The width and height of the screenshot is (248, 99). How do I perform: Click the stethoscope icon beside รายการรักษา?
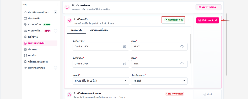click(25, 24)
